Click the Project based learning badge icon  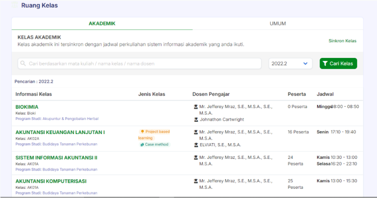tap(142, 131)
